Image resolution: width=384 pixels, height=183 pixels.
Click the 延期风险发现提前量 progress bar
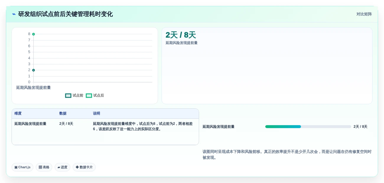tap(308, 127)
